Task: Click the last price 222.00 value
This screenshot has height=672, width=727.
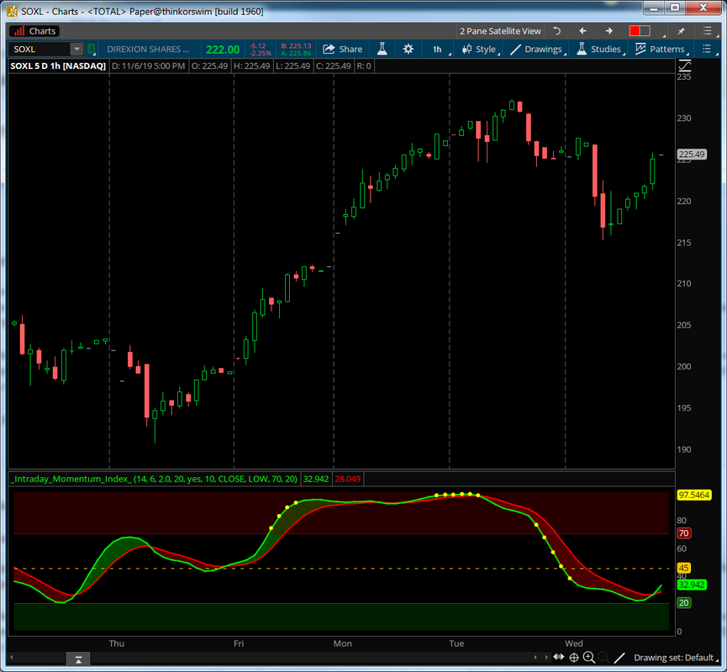Action: pos(223,49)
